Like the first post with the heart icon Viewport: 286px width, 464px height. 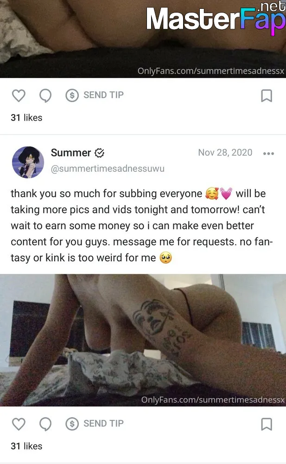click(19, 96)
